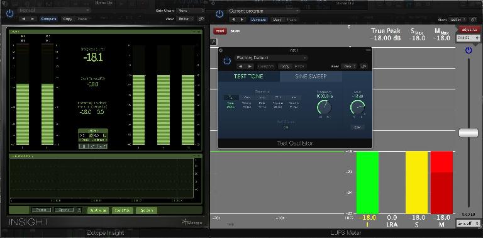Go to next preset in LUFS Meter window
Viewport: 483px width, 238px height.
pos(242,20)
